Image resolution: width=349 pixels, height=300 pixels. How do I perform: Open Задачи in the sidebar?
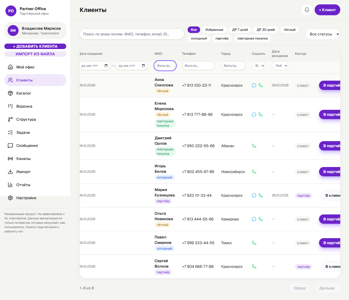(x=35, y=132)
